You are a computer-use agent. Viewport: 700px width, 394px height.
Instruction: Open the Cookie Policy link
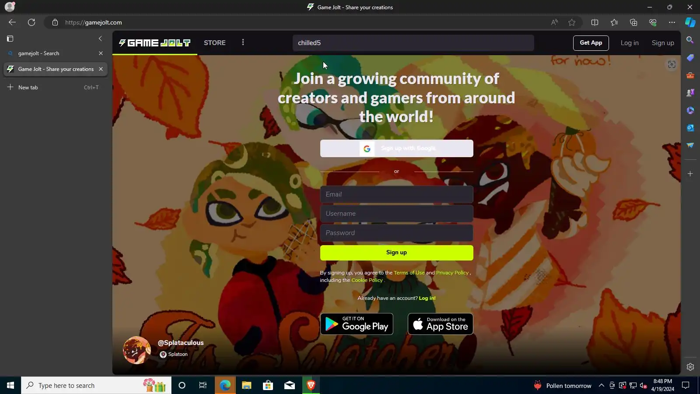(x=367, y=280)
